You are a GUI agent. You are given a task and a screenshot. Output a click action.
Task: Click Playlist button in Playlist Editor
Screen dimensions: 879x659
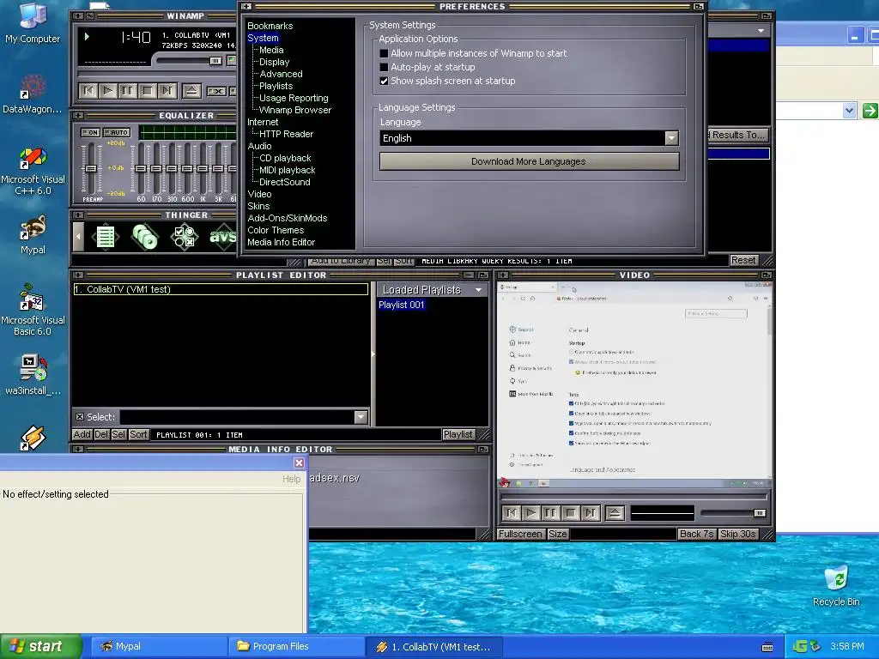(458, 434)
